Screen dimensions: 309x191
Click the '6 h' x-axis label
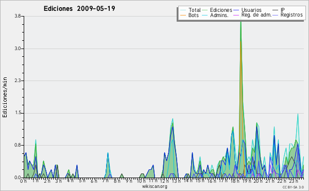94,181
